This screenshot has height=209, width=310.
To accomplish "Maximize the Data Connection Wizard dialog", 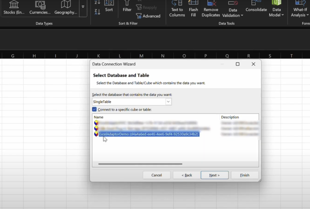I will (x=238, y=64).
